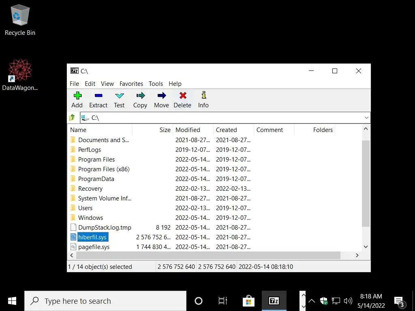Image resolution: width=415 pixels, height=311 pixels.
Task: Open the Tools menu
Action: tap(156, 84)
